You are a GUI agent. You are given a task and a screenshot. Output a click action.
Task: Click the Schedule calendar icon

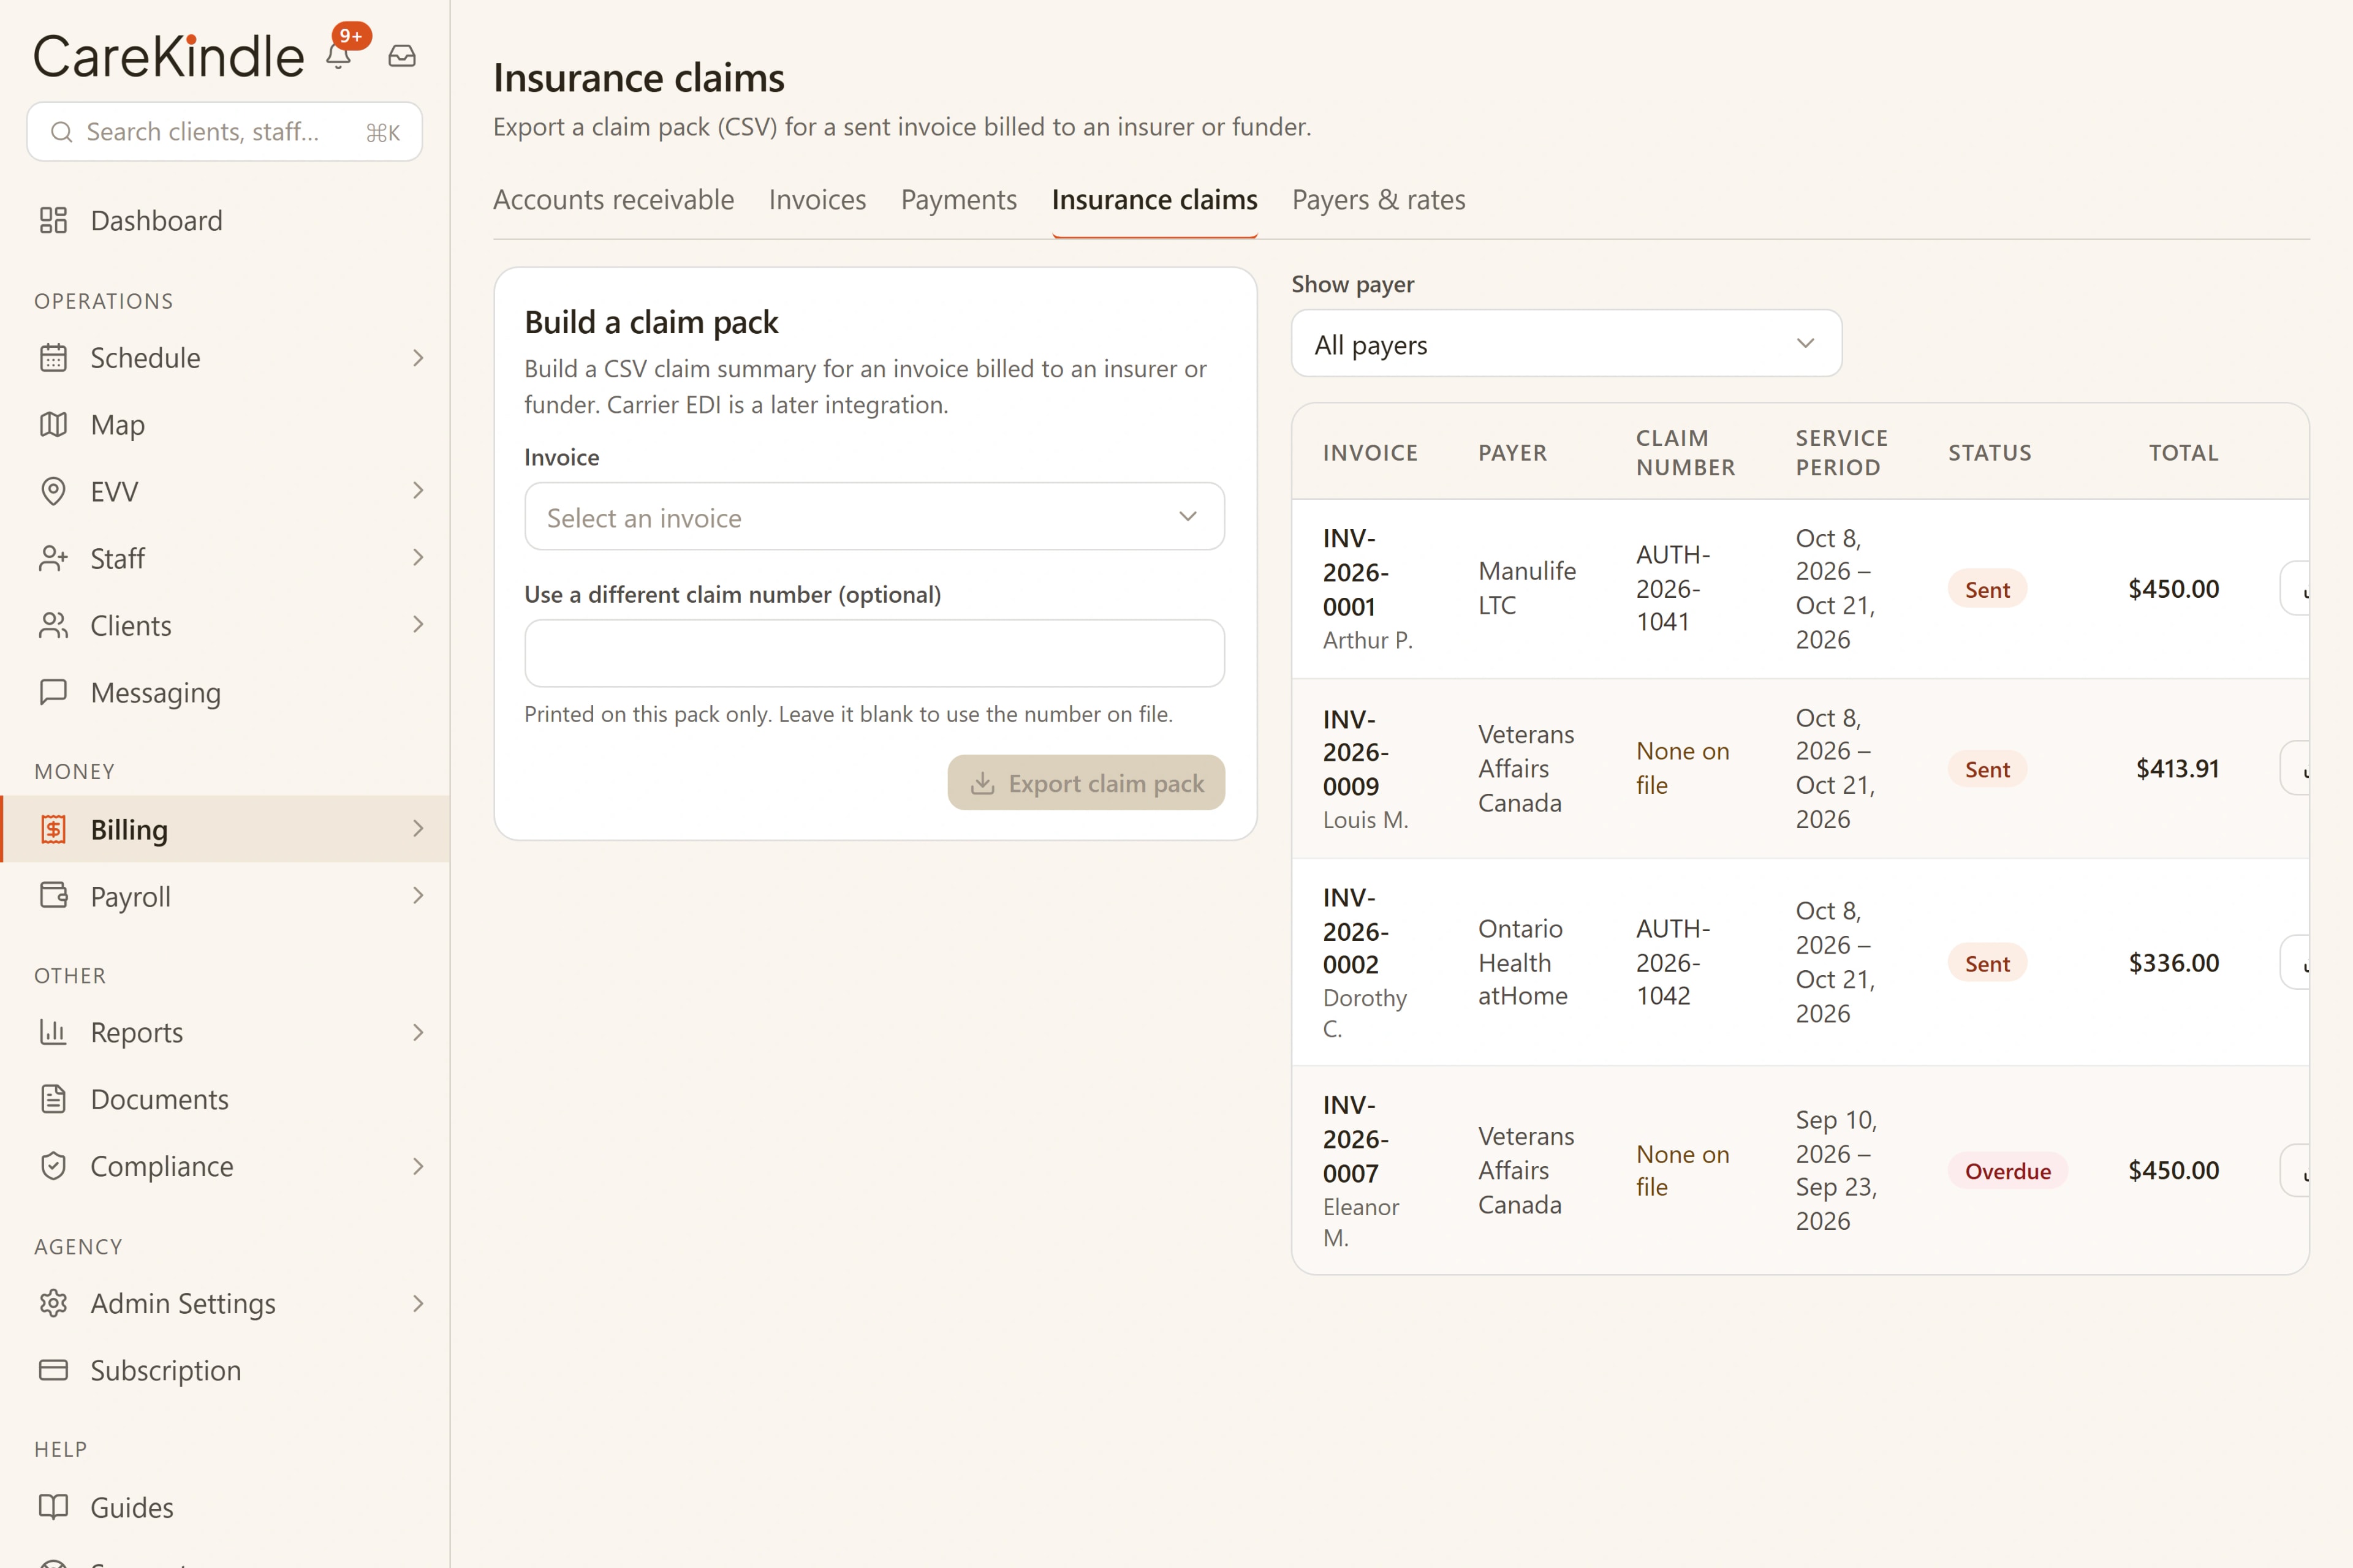point(53,357)
